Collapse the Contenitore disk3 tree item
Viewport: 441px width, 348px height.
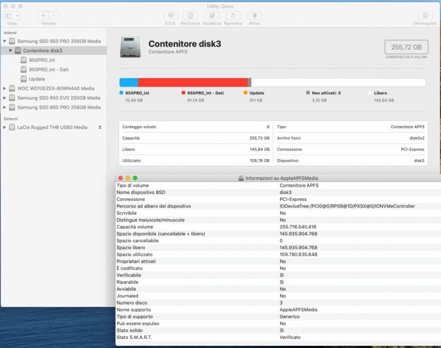point(10,51)
